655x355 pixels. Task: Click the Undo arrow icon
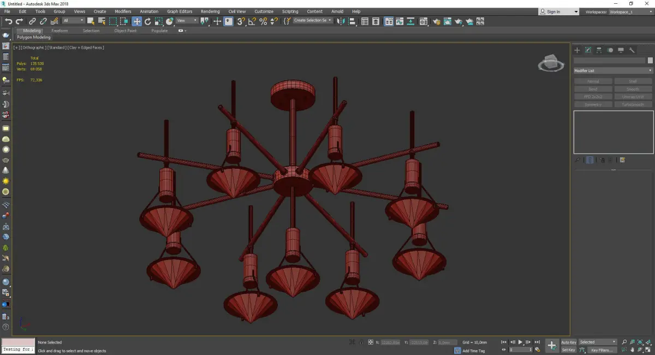click(x=8, y=21)
